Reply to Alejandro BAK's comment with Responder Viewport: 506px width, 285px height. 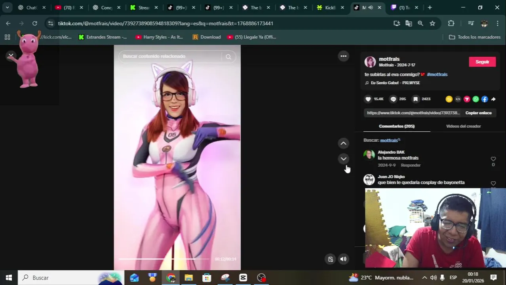click(x=411, y=165)
